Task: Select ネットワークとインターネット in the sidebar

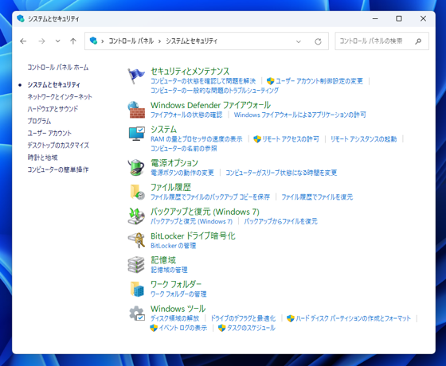Action: 60,97
